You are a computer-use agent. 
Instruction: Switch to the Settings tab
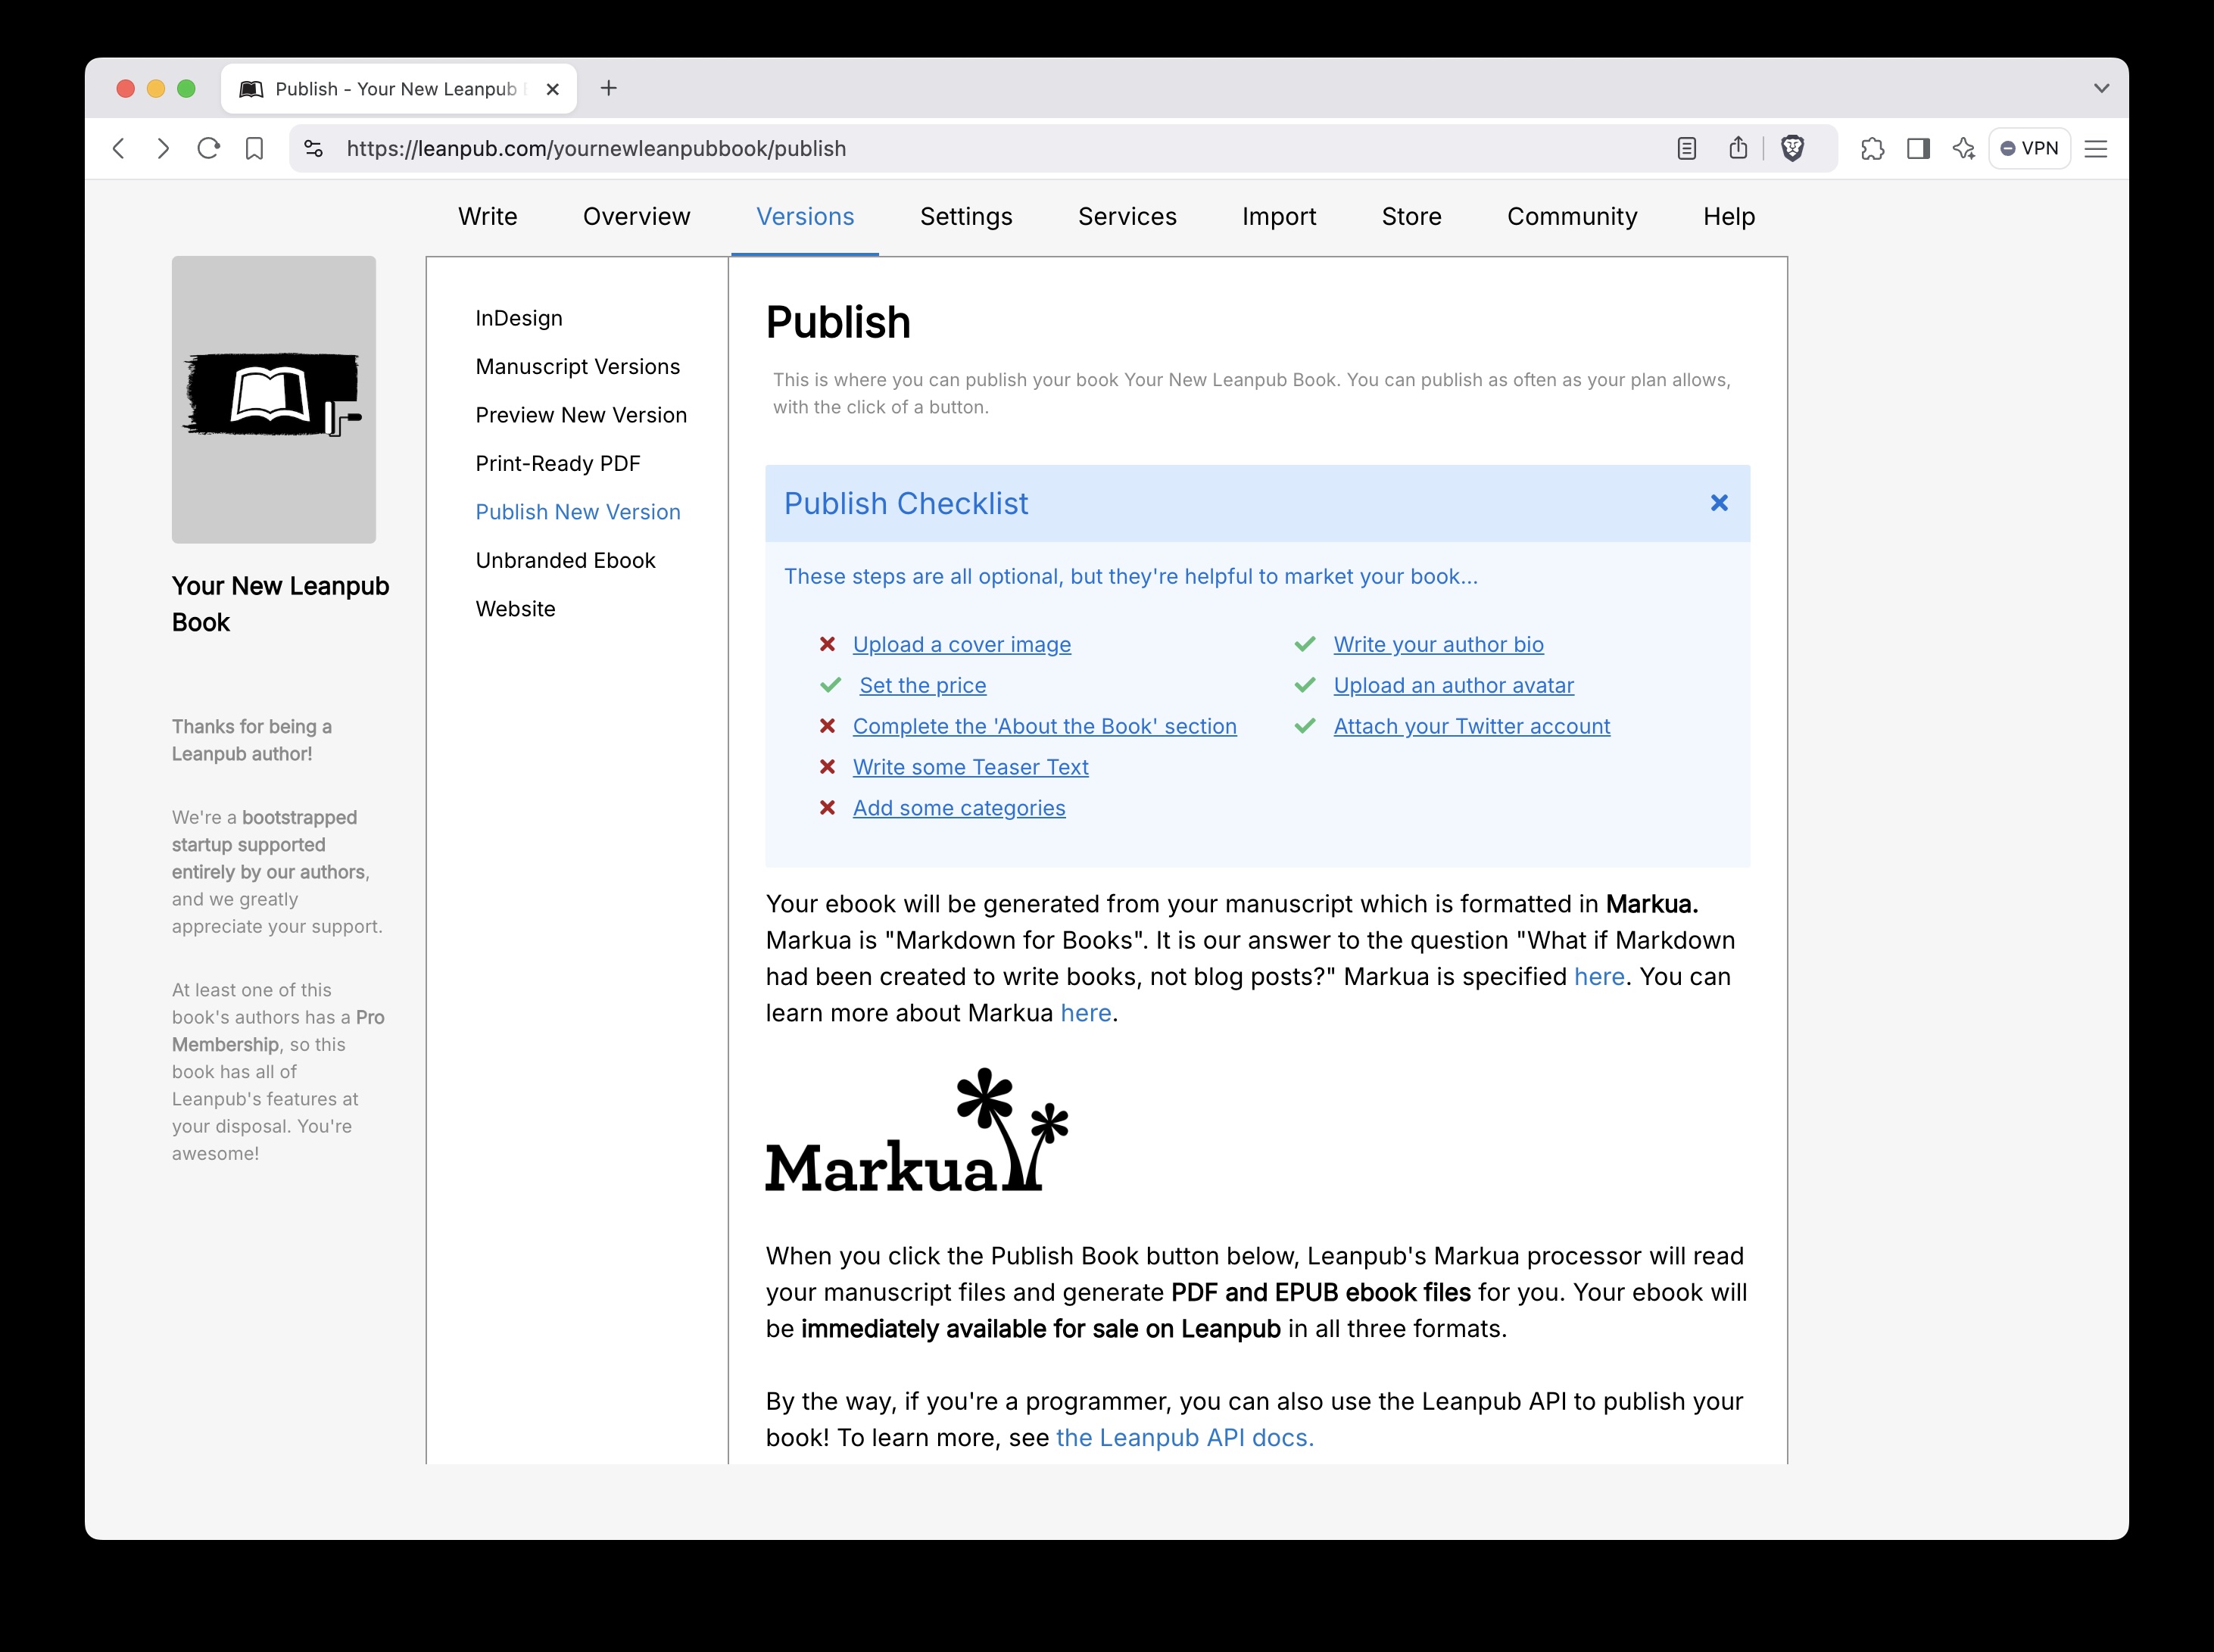pos(965,217)
